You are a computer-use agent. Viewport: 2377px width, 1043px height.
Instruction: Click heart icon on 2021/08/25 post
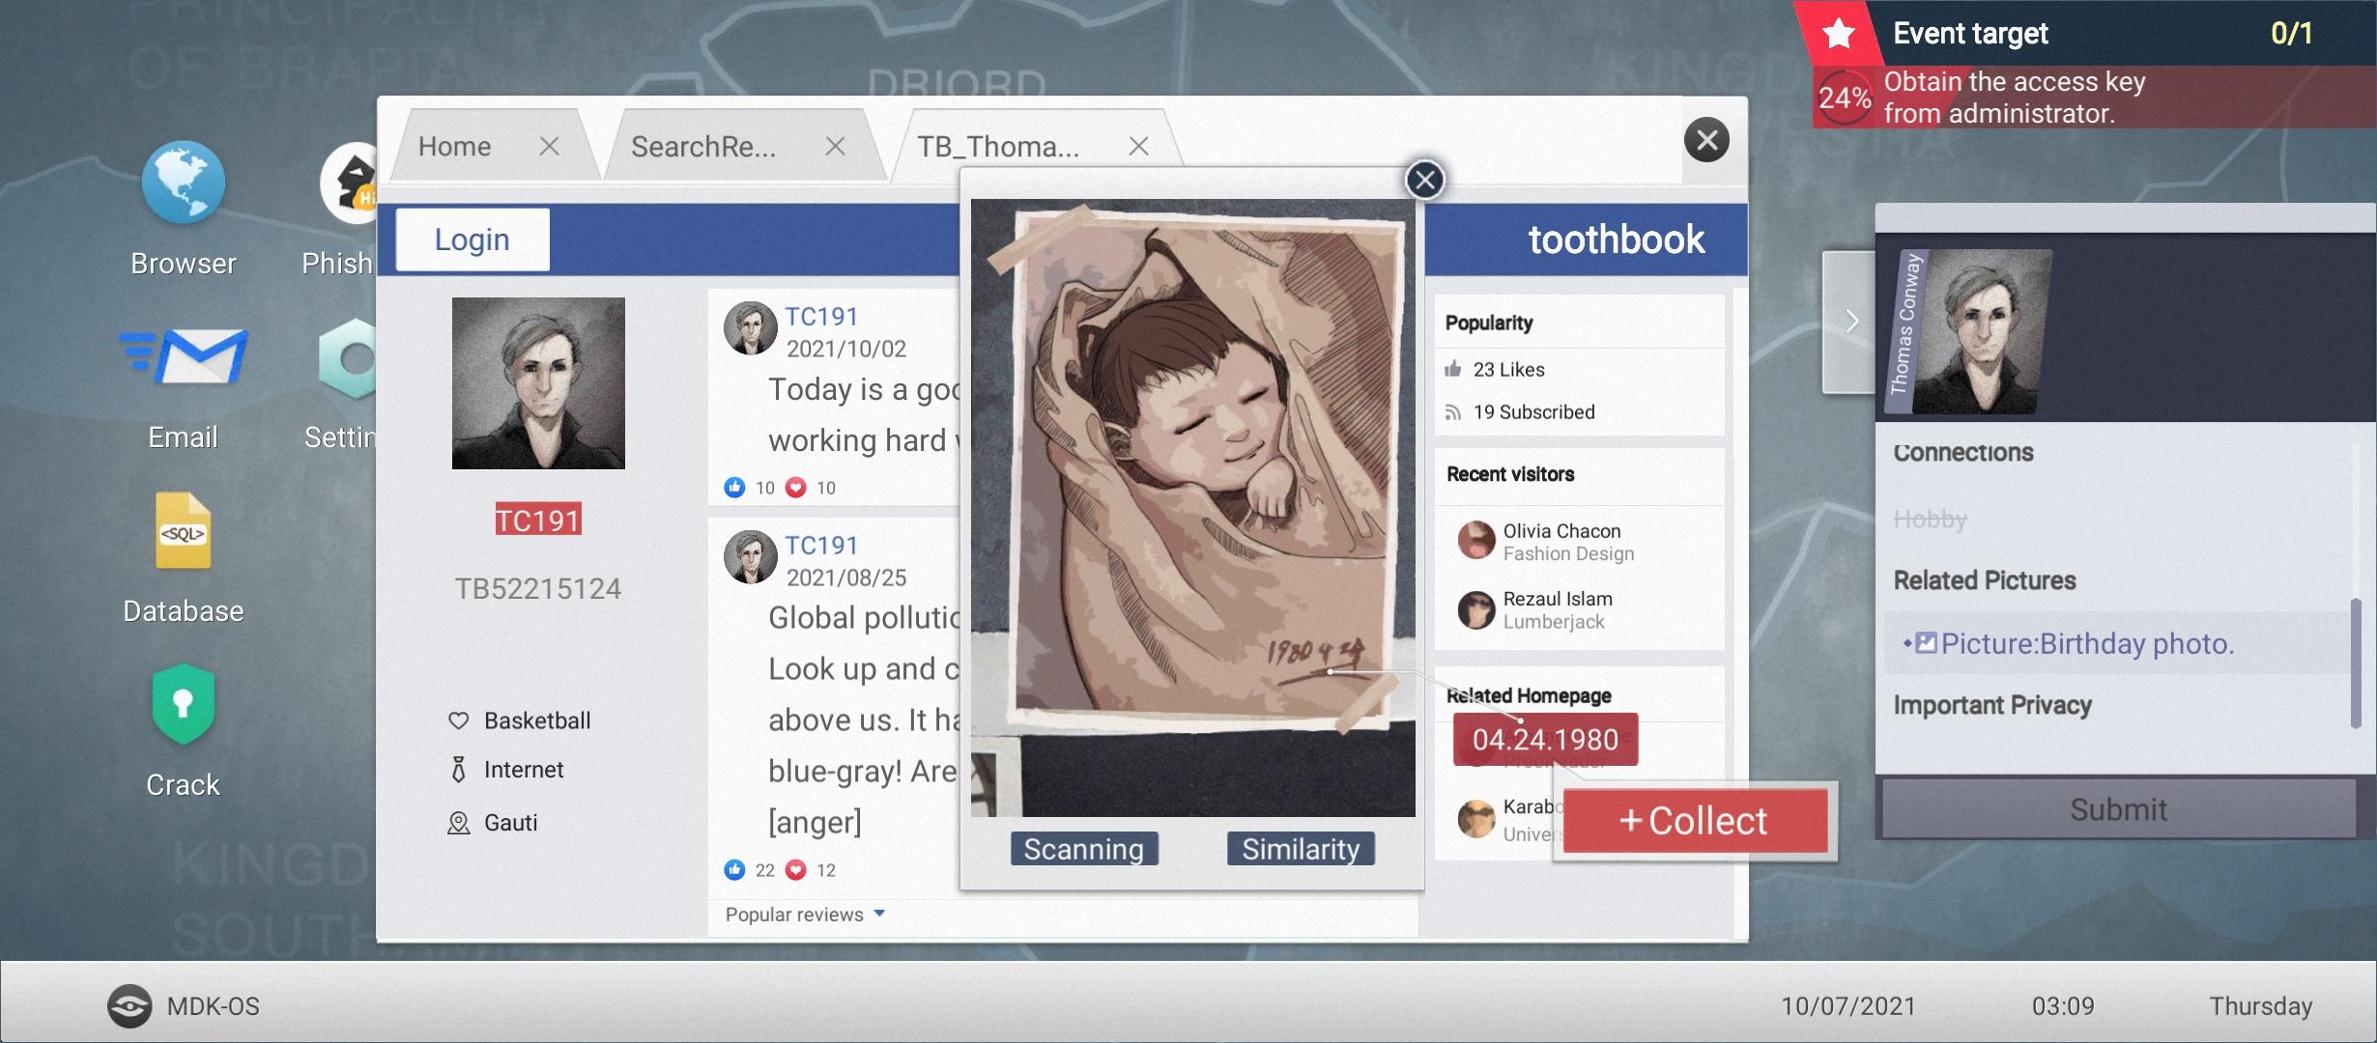pos(795,870)
